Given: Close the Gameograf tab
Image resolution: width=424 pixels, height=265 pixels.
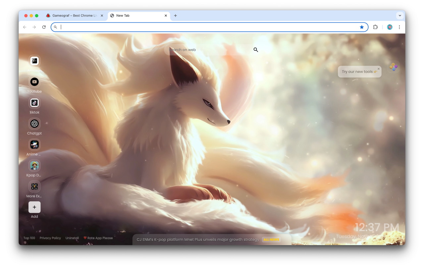Looking at the screenshot, I should tap(102, 16).
